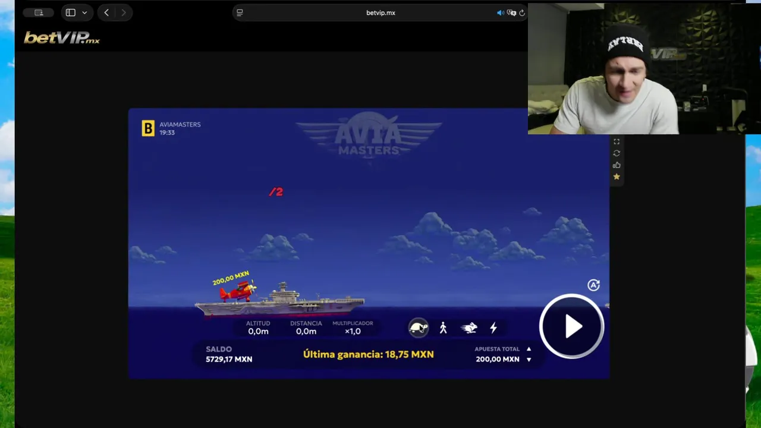Open the translate icon in address bar
761x428 pixels.
(x=511, y=12)
